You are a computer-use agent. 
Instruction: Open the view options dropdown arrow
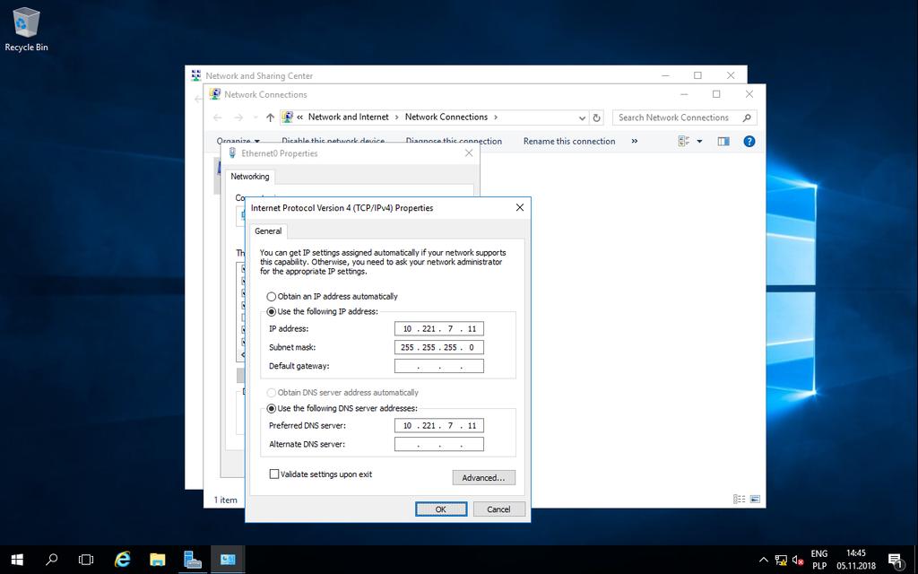699,141
